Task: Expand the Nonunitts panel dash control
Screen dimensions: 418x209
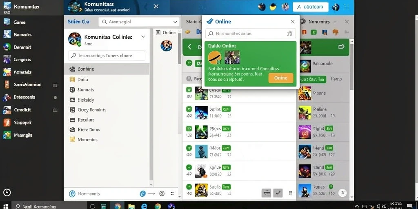Action: point(335,22)
